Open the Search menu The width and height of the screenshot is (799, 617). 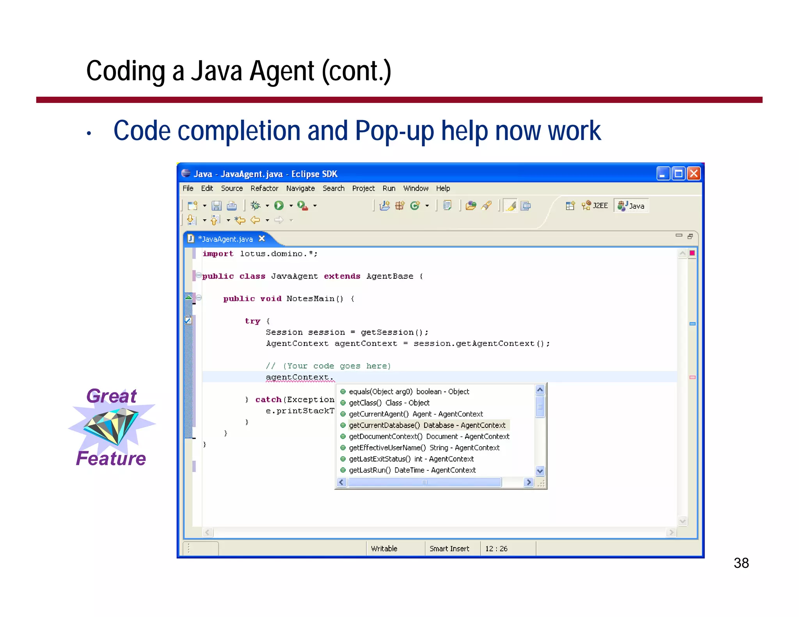334,188
